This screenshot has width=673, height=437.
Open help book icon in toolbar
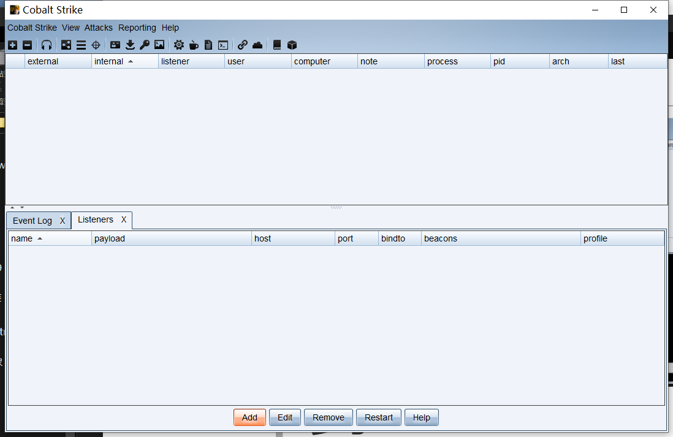point(277,45)
